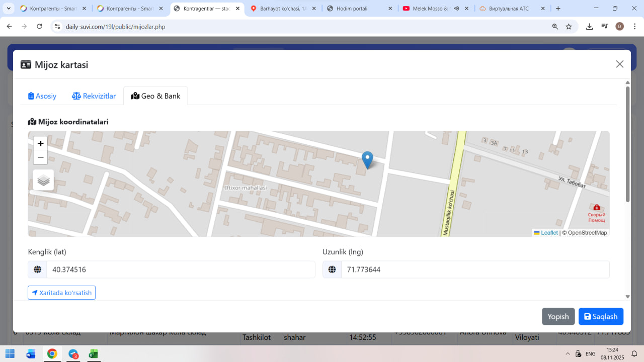Click the browser back arrow
Image resolution: width=644 pixels, height=362 pixels.
(9, 27)
